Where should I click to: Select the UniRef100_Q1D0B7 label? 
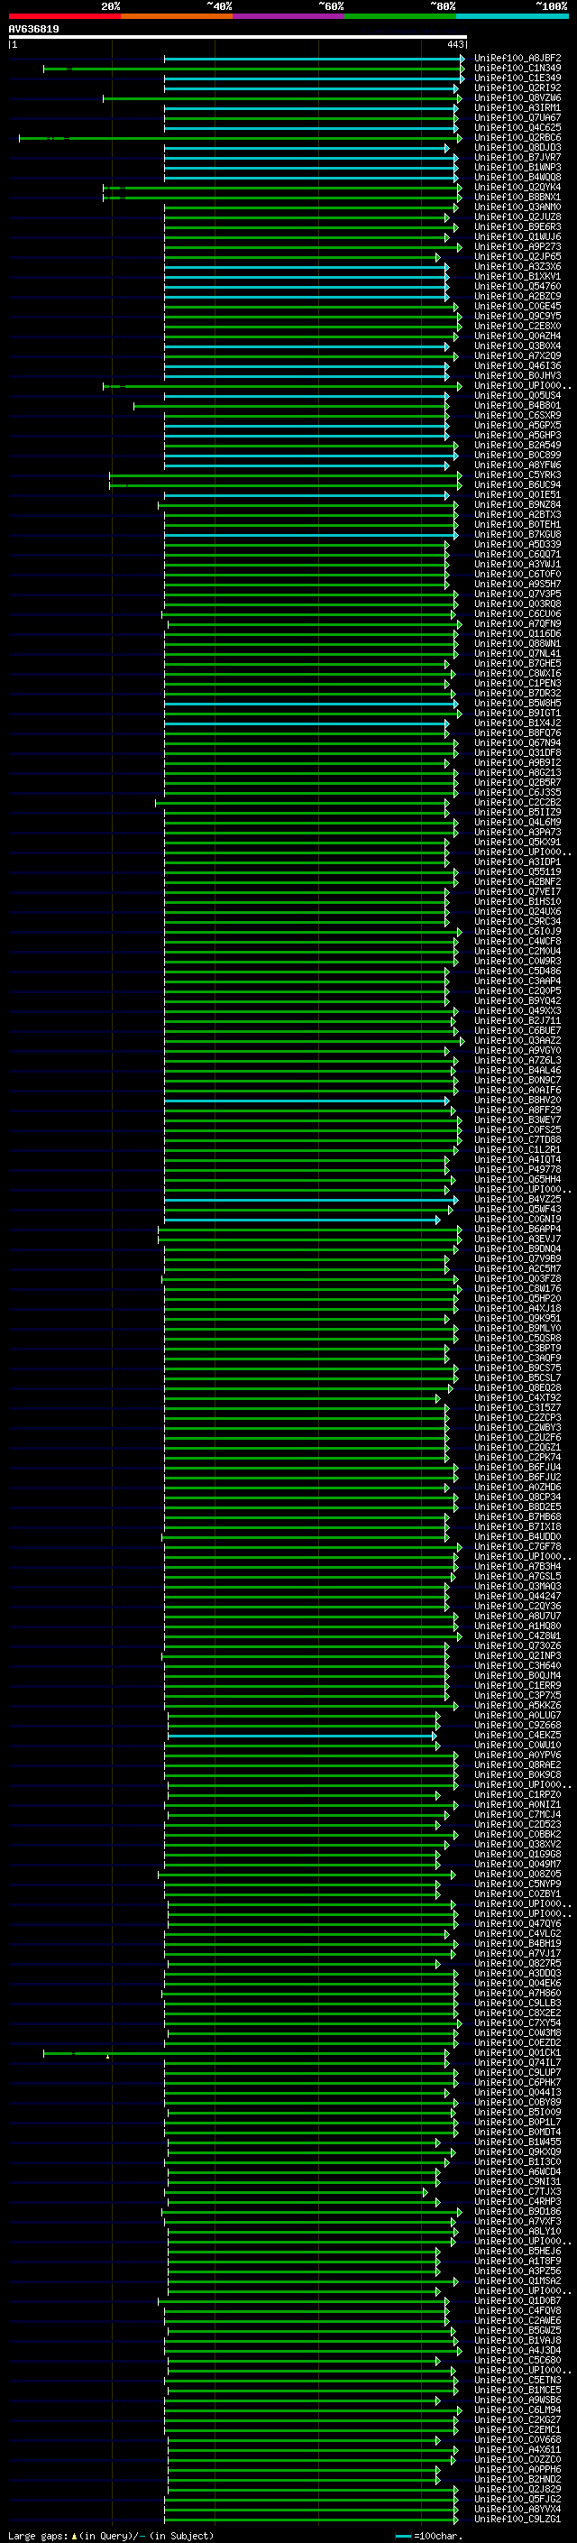517,2300
